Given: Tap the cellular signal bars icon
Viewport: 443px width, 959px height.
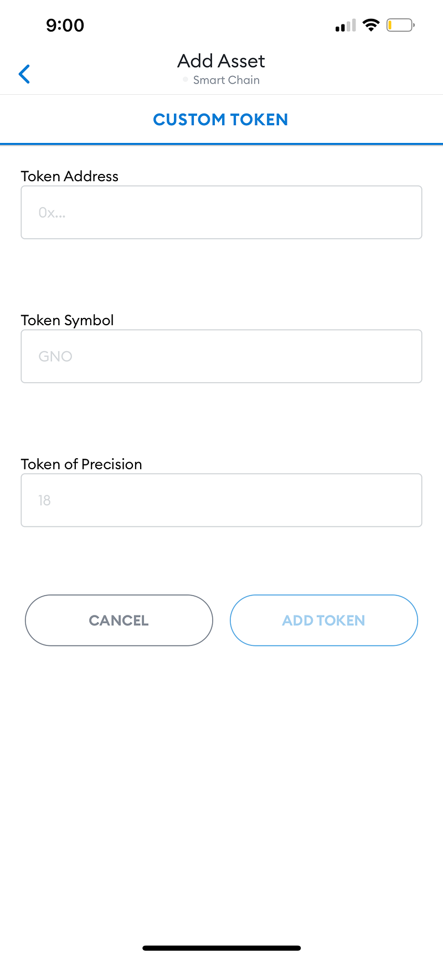Looking at the screenshot, I should (x=346, y=25).
